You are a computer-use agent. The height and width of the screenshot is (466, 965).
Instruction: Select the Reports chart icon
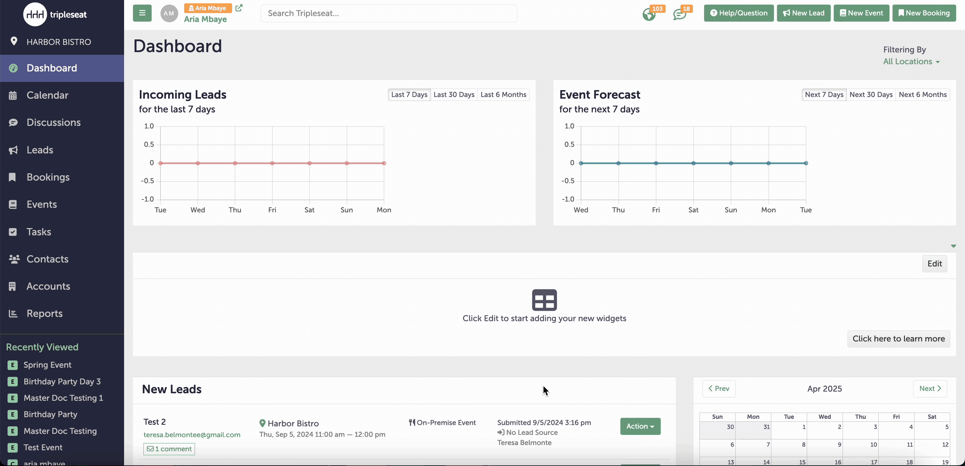click(x=12, y=313)
